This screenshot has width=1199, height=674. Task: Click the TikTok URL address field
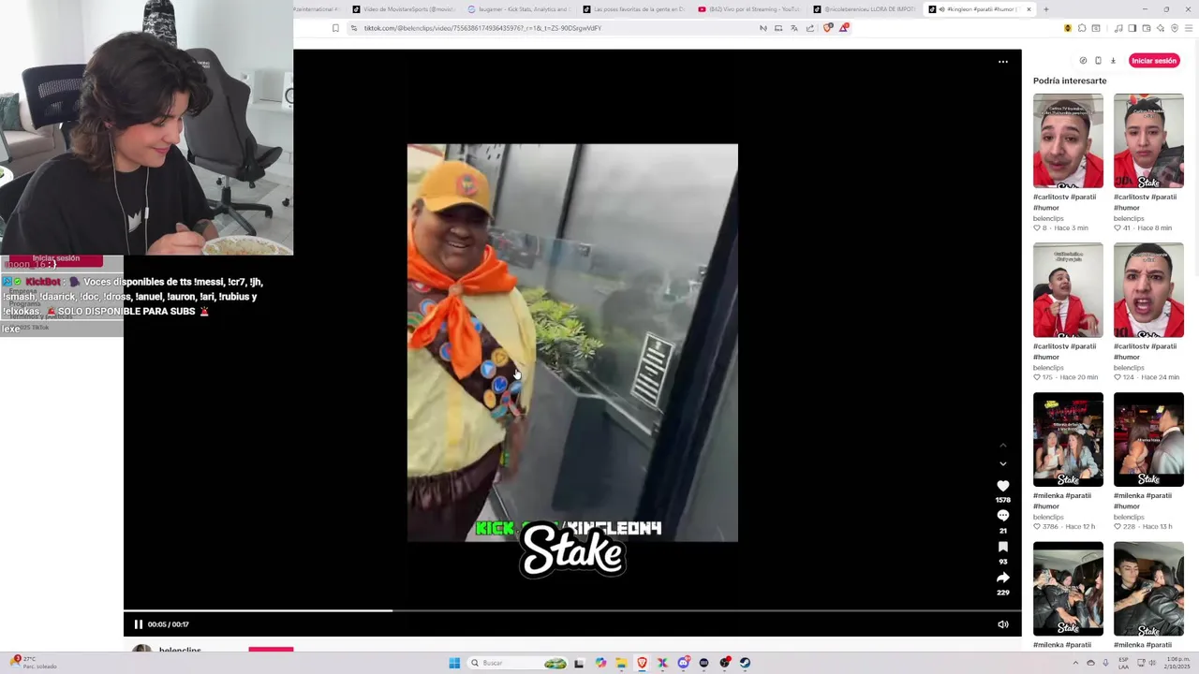point(553,28)
